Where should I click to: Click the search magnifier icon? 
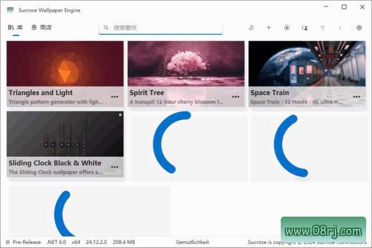pyautogui.click(x=106, y=28)
